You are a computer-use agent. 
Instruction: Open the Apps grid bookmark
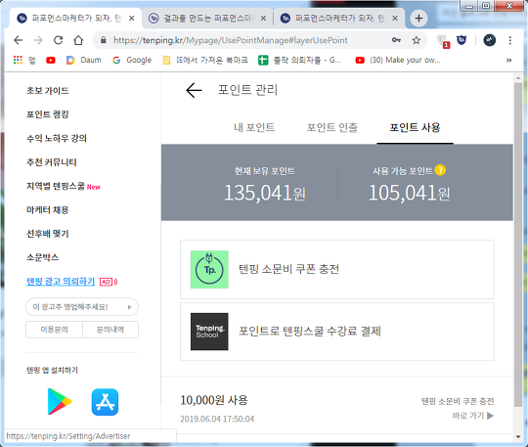(x=24, y=60)
